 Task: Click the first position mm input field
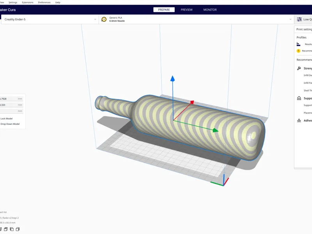[11, 99]
